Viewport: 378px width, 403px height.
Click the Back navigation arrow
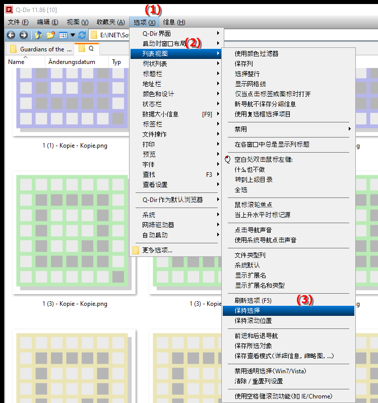coord(11,35)
